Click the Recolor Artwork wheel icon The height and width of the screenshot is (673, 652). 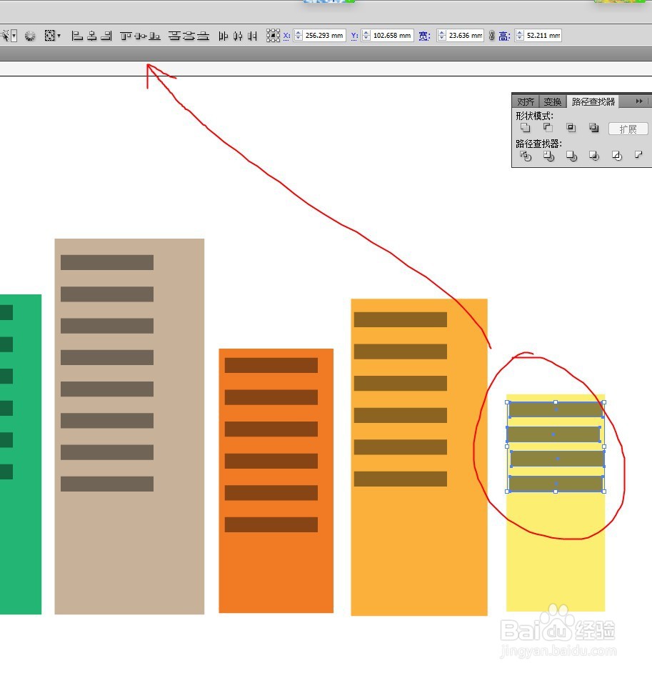(x=30, y=36)
